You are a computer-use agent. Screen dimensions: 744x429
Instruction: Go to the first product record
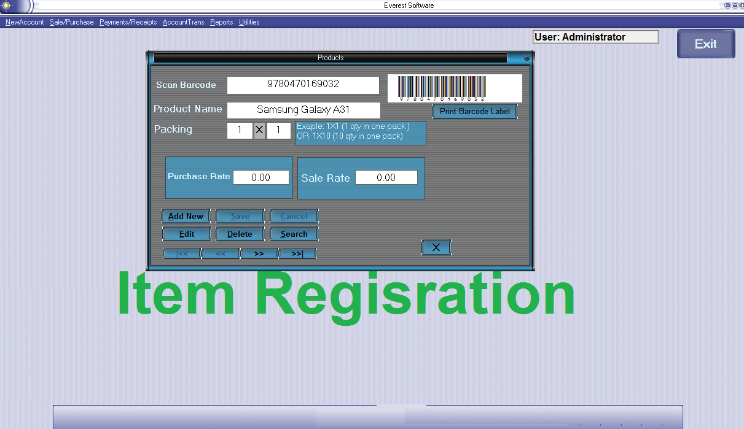tap(182, 253)
